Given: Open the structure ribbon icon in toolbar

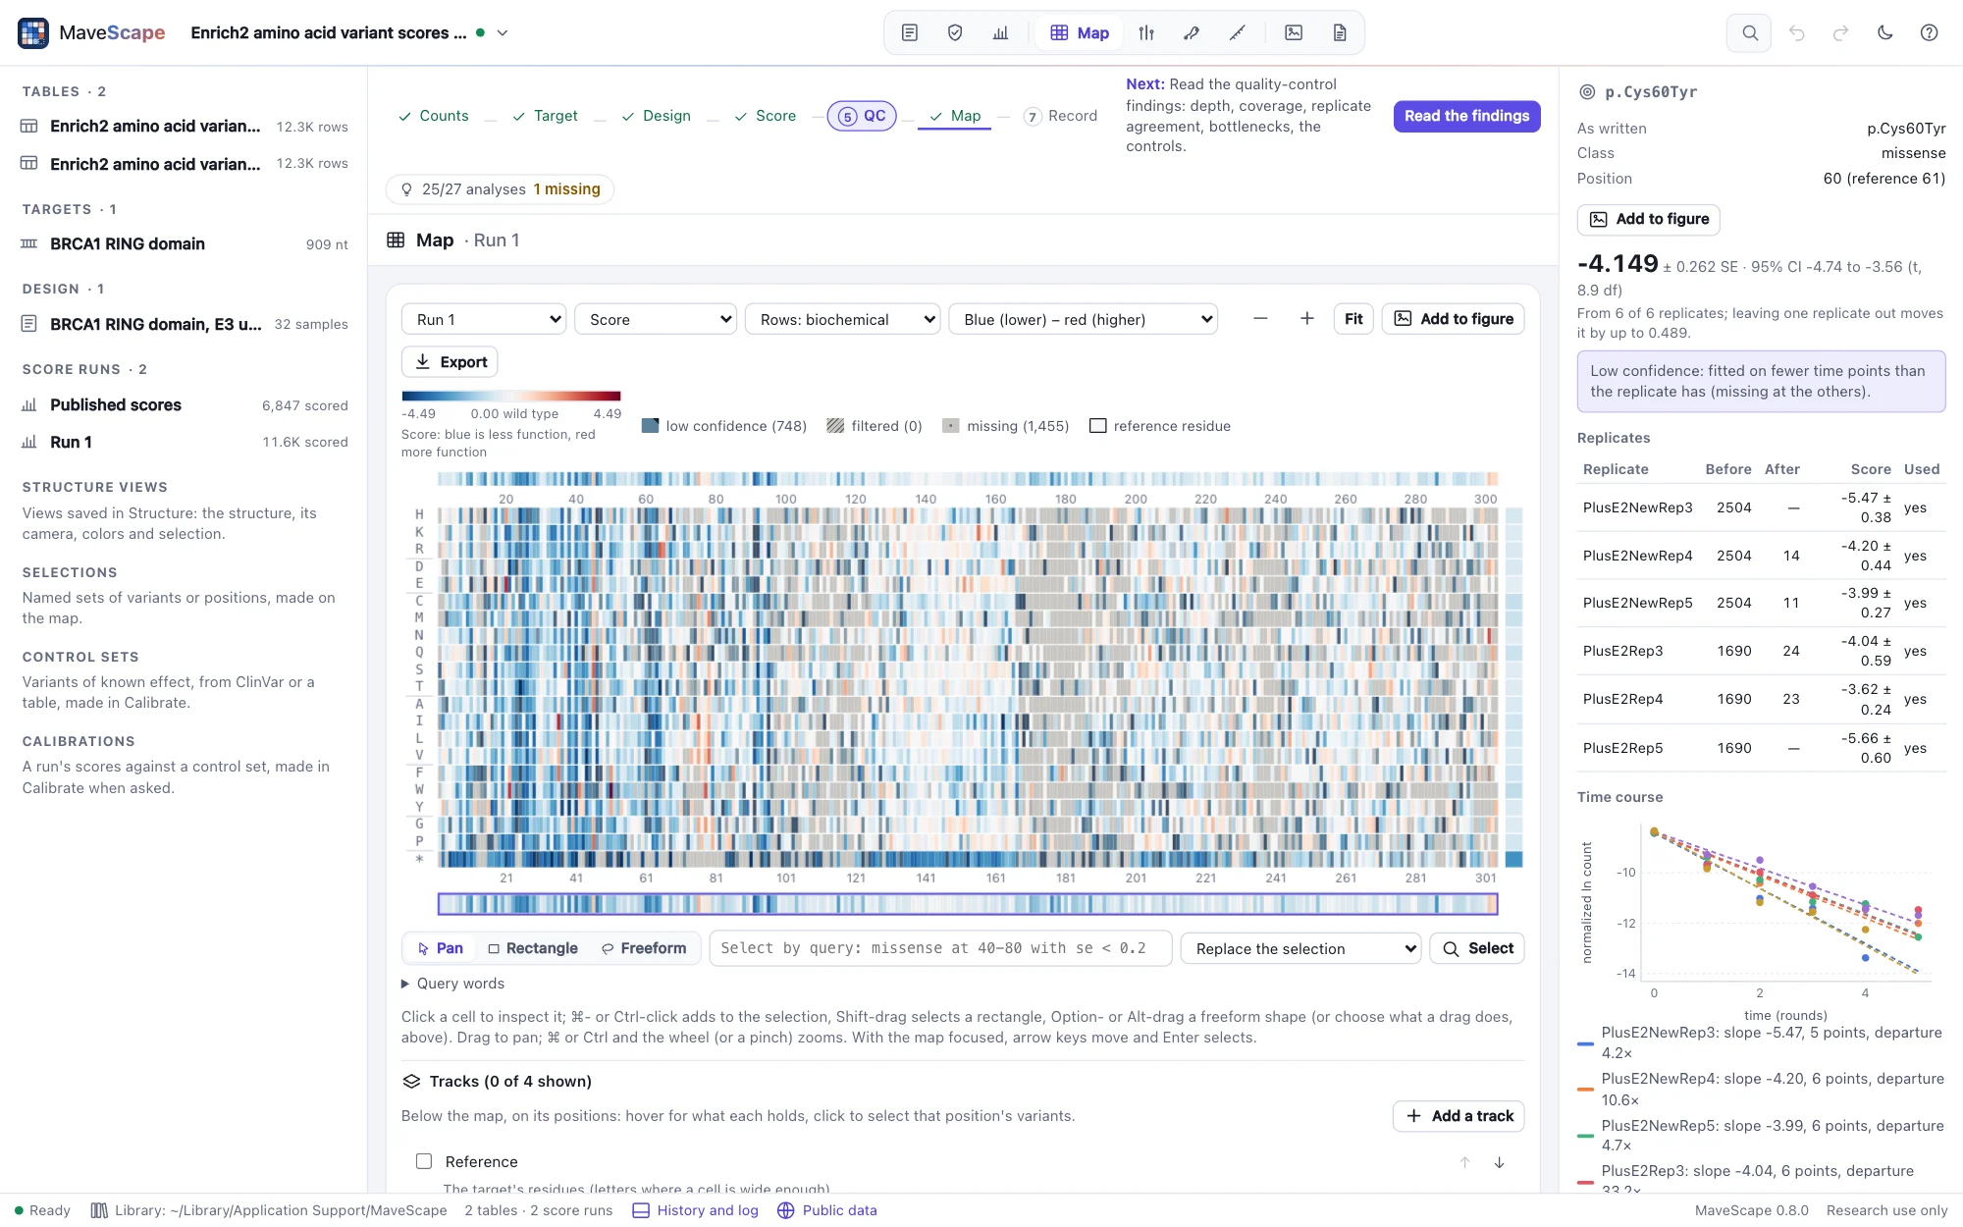Looking at the screenshot, I should [1192, 32].
